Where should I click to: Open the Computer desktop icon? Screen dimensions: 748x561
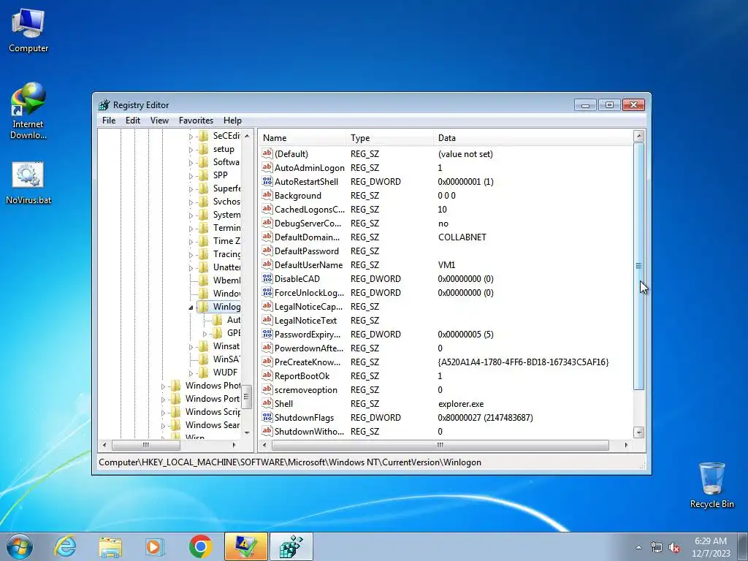(x=28, y=31)
